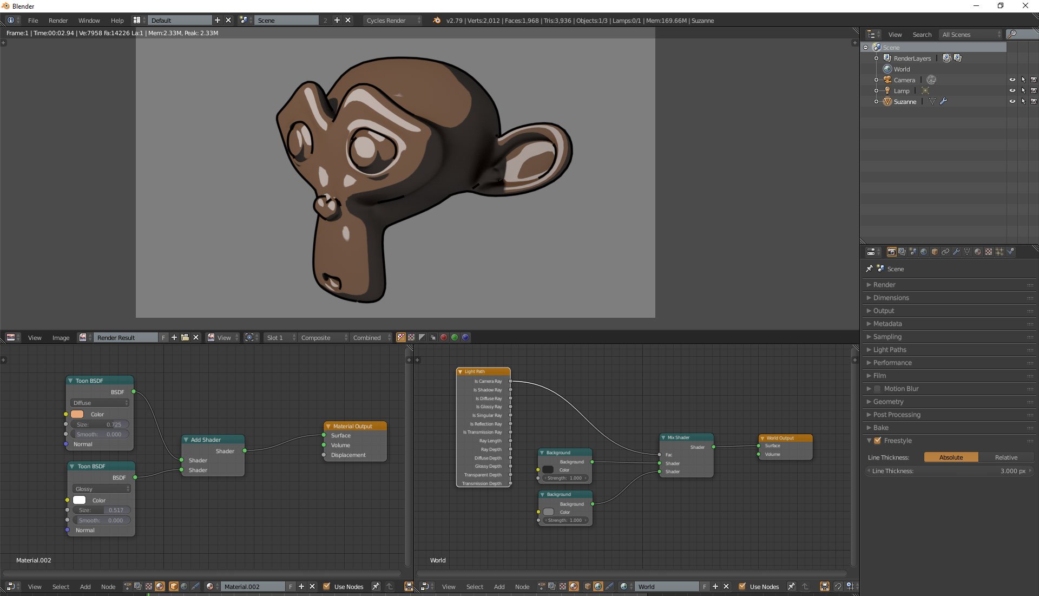Viewport: 1039px width, 596px height.
Task: Click the pin icon beside Scene label
Action: tap(869, 269)
